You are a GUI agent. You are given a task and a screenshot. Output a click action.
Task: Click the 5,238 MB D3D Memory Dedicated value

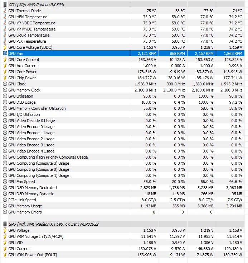pos(205,188)
